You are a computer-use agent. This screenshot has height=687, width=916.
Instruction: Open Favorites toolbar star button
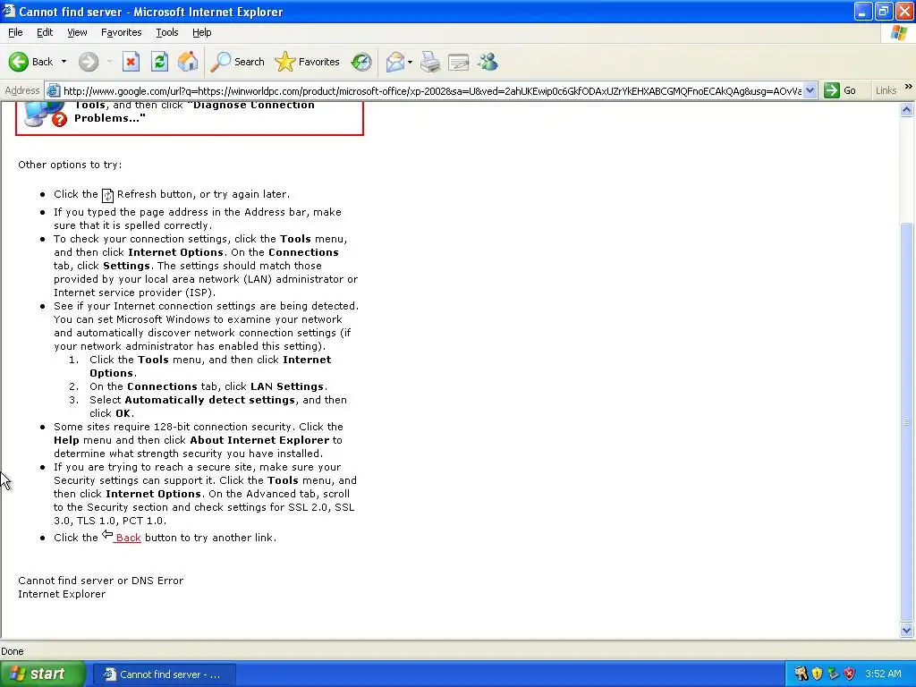coord(307,62)
